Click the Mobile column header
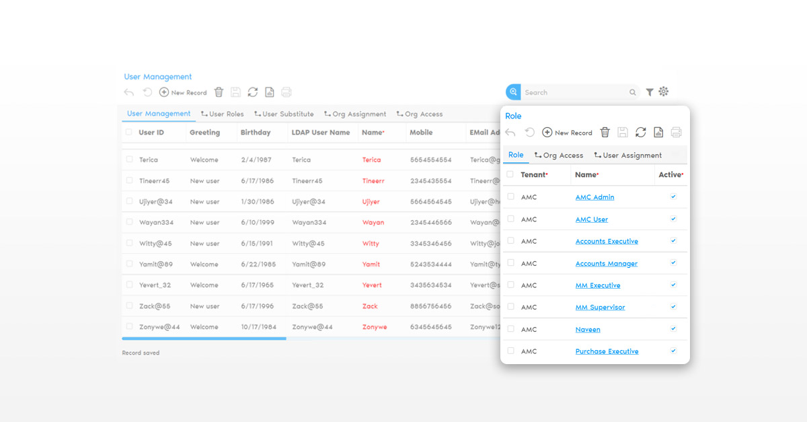 (x=422, y=133)
